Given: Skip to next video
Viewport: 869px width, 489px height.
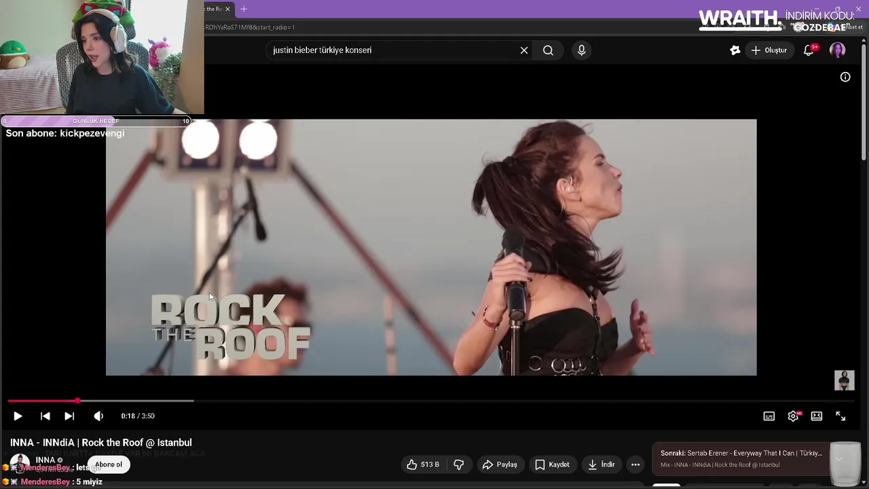Looking at the screenshot, I should 69,416.
